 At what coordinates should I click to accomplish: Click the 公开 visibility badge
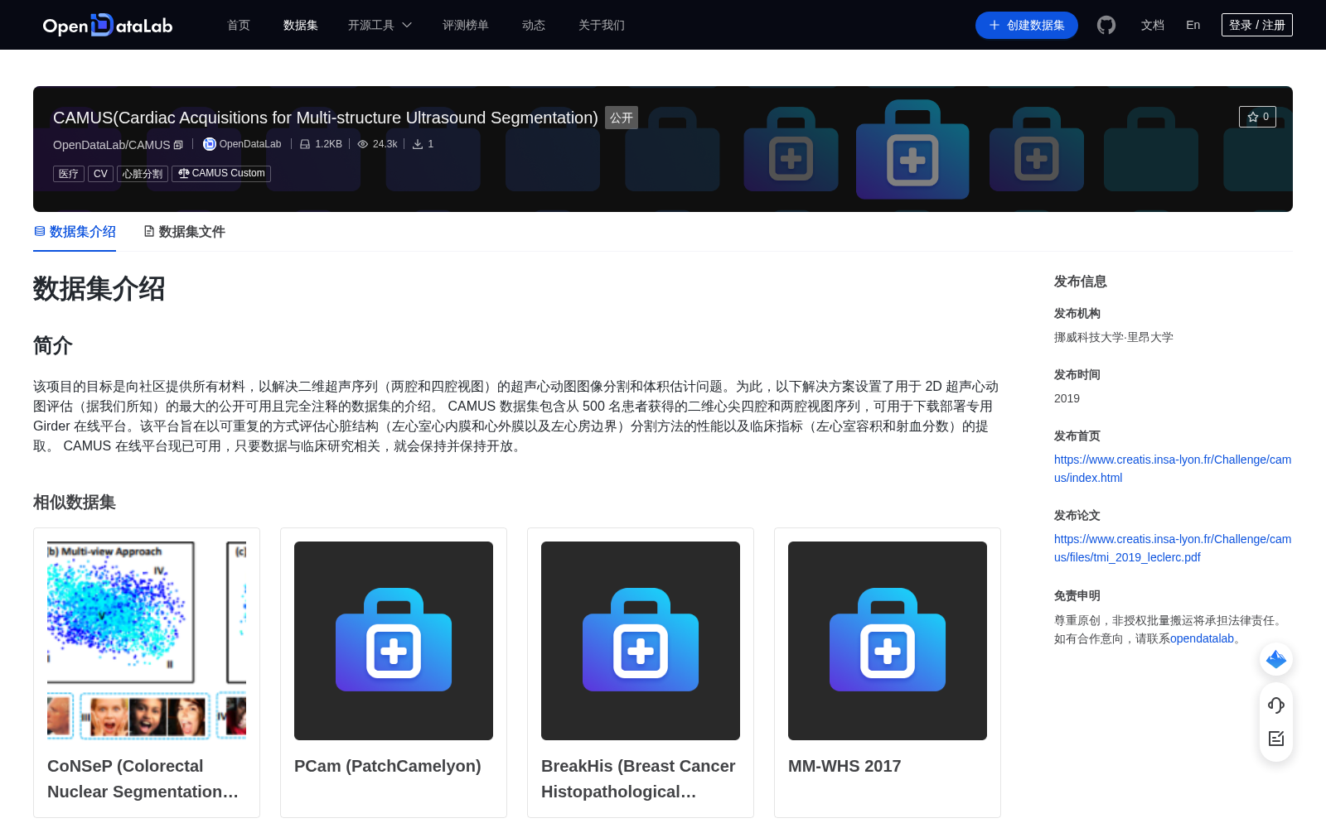[622, 118]
